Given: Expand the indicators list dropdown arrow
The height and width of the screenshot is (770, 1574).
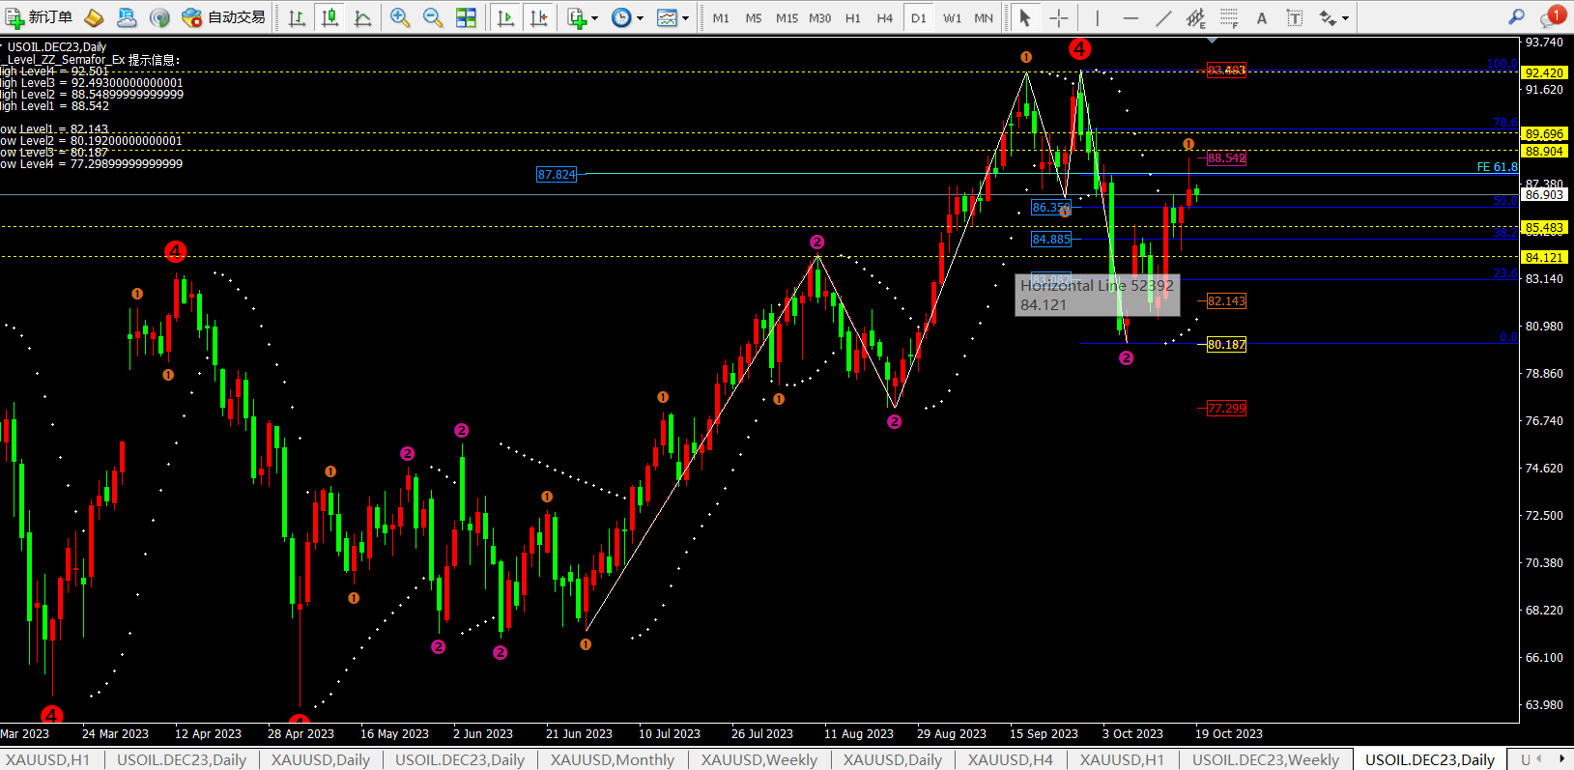Looking at the screenshot, I should 594,17.
